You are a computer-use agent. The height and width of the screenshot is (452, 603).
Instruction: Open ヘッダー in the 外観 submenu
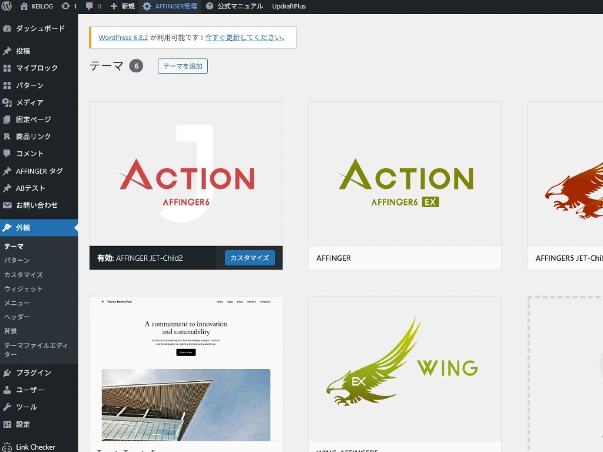(17, 317)
